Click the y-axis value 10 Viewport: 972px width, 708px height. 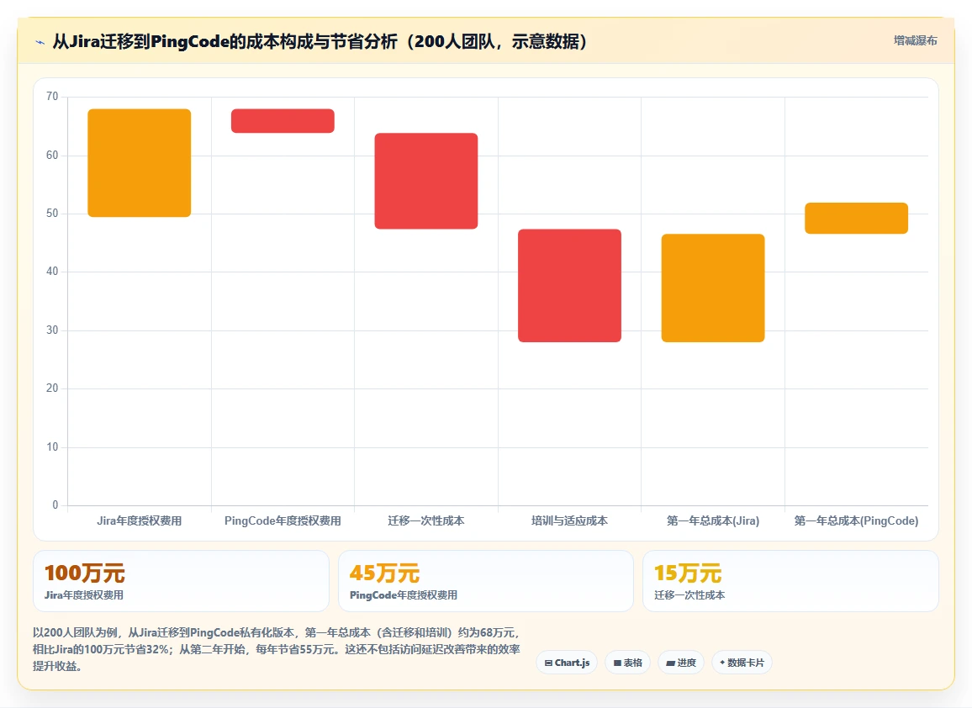pos(52,447)
